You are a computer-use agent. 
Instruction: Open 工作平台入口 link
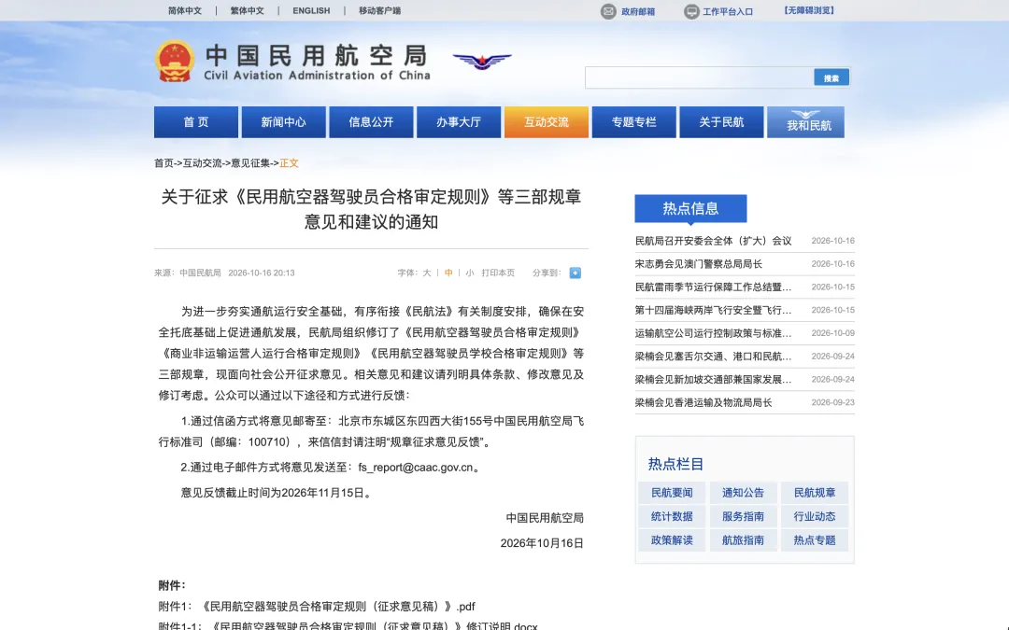tap(728, 11)
